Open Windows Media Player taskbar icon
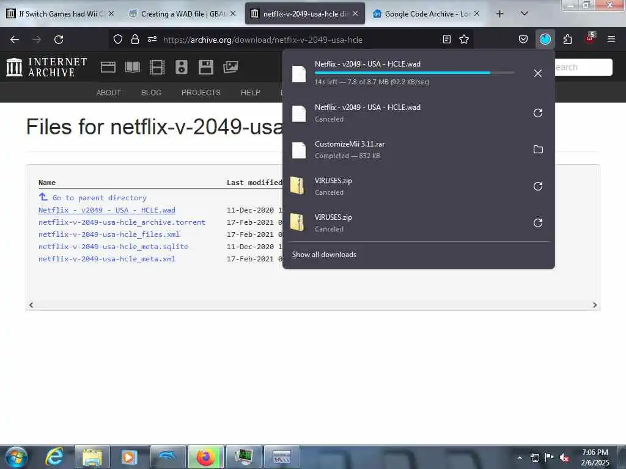This screenshot has width=626, height=469. pos(129,457)
